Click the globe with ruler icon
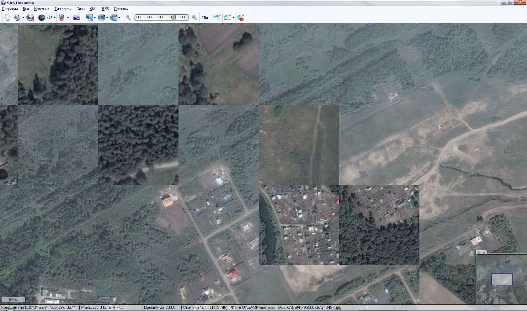The height and width of the screenshot is (311, 527). tap(30, 18)
